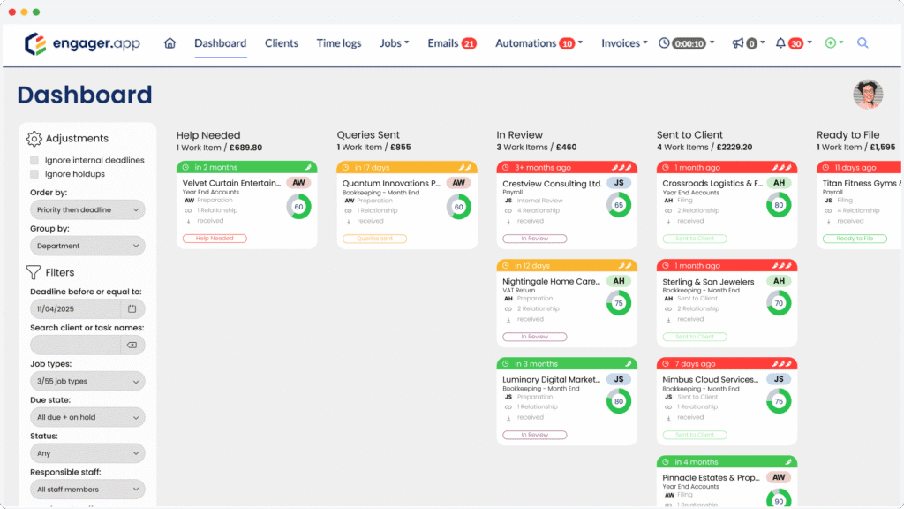Screen dimensions: 904x509
Task: Click the engager.app logo
Action: [82, 43]
